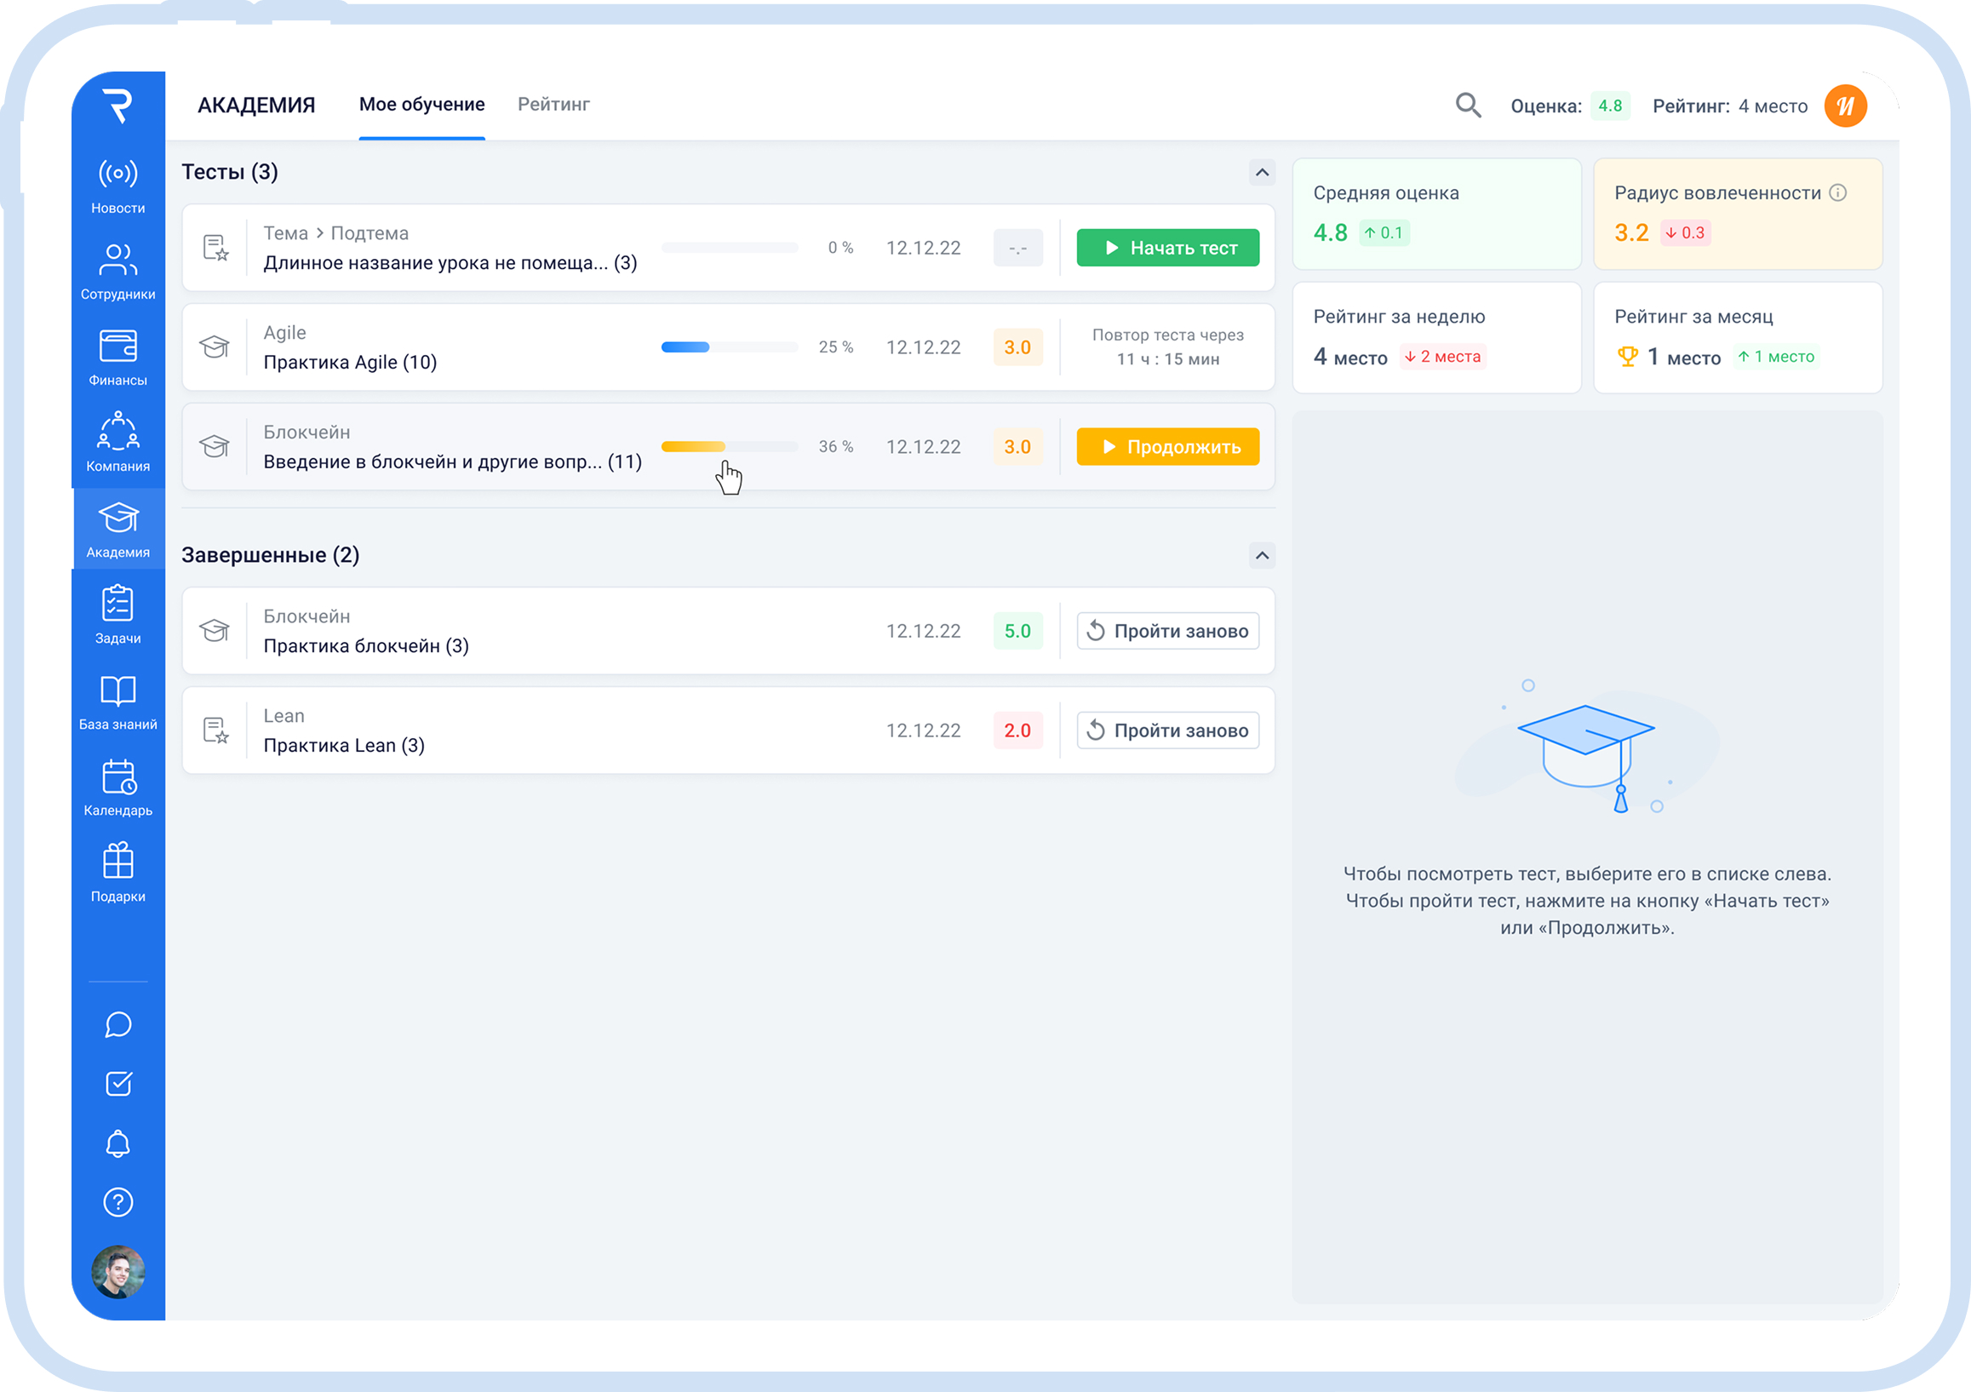Click the yellow 36 % progress bar
This screenshot has height=1392, width=1971.
(x=729, y=446)
